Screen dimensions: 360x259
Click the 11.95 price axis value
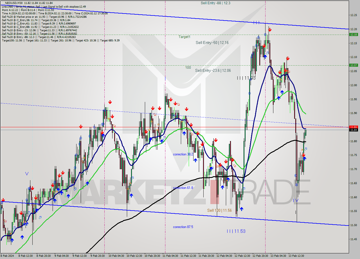pyautogui.click(x=354, y=99)
